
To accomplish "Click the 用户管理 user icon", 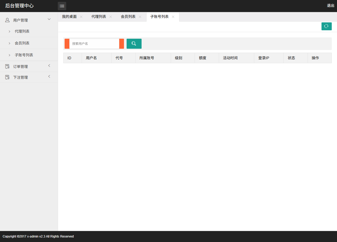I will [x=7, y=20].
